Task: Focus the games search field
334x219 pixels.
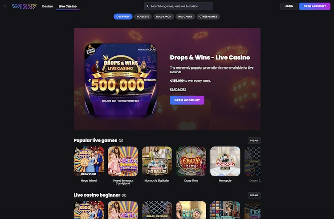Action: point(179,6)
